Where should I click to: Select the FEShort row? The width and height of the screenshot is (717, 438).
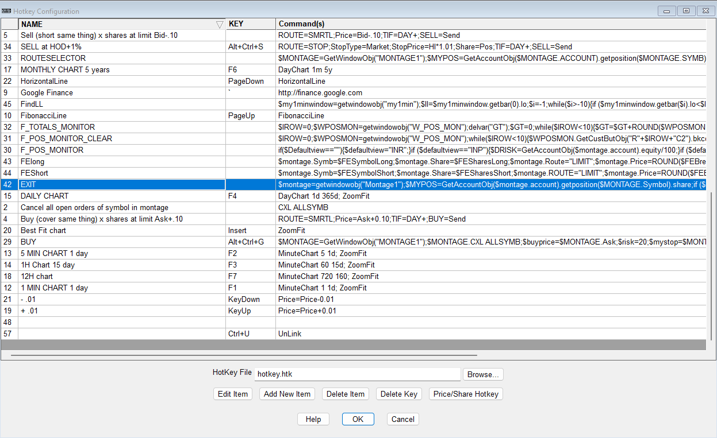pyautogui.click(x=354, y=173)
